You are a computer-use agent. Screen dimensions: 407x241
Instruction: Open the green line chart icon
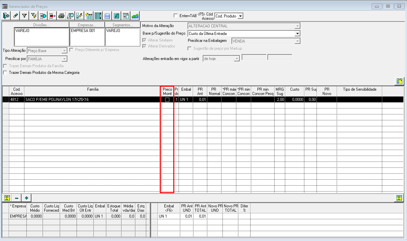[x=135, y=15]
